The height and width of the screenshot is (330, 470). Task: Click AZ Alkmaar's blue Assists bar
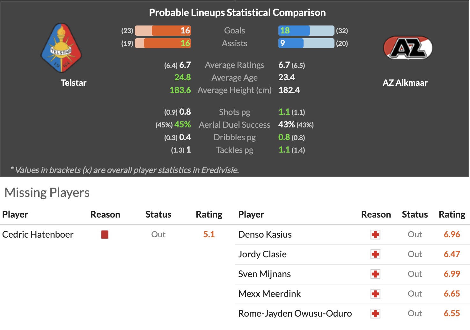pyautogui.click(x=291, y=43)
